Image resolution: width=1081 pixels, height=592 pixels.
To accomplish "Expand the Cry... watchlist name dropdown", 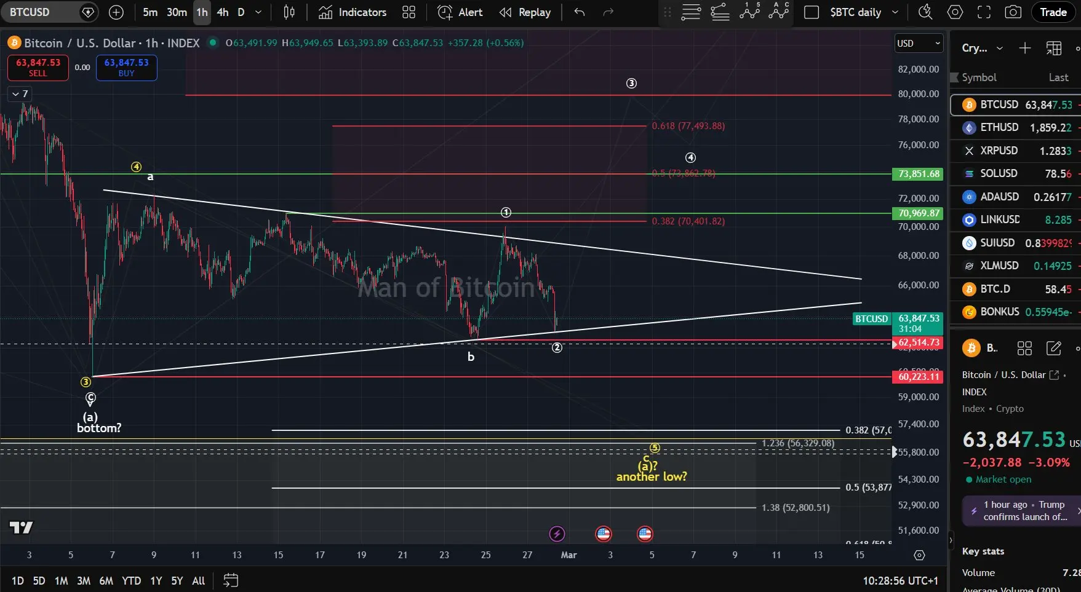I will click(982, 48).
